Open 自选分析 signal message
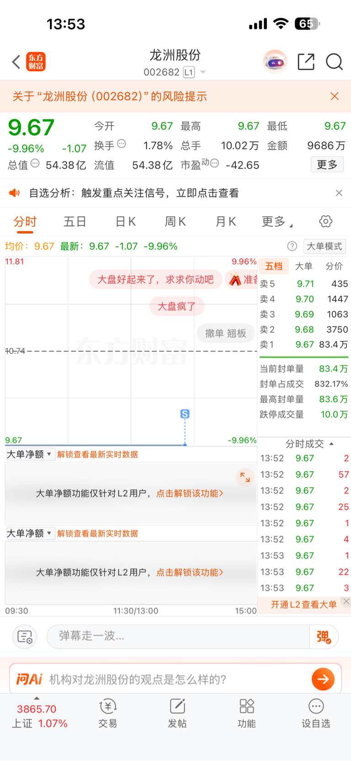This screenshot has height=761, width=351. [x=134, y=193]
